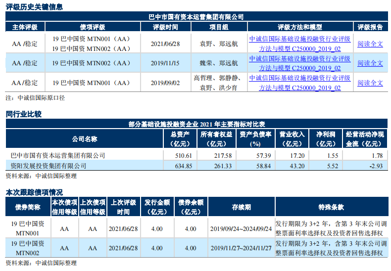Select cash flow value 1.78
The height and width of the screenshot is (271, 391).
[x=377, y=156]
